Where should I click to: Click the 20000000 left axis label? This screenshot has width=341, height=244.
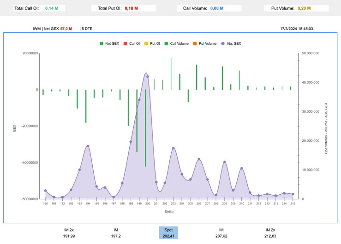tap(30, 53)
